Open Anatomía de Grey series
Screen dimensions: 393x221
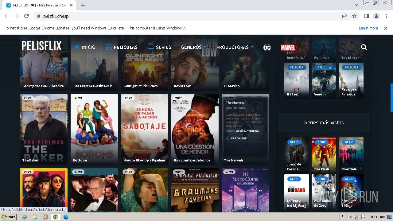[324, 192]
